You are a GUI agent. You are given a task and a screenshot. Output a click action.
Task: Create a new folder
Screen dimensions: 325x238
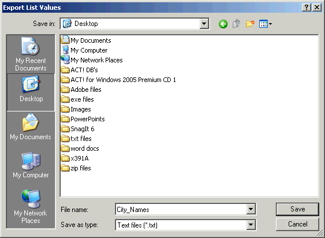pos(250,24)
